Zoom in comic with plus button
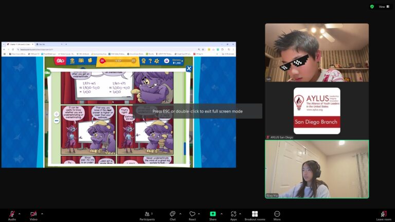 (x=57, y=114)
